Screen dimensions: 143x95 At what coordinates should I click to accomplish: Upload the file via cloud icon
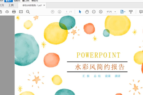(x=7, y=12)
